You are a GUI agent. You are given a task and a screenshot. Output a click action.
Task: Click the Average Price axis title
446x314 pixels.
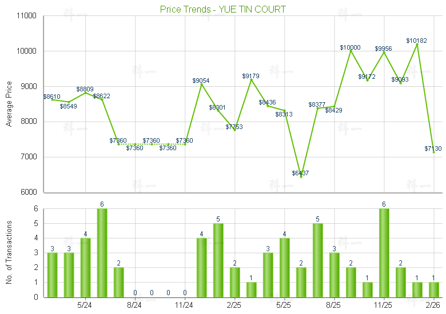[9, 104]
